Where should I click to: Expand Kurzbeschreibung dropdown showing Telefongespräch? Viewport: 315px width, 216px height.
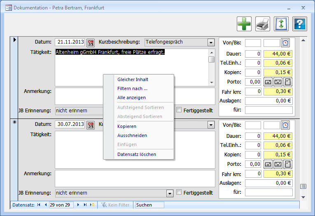(x=211, y=42)
